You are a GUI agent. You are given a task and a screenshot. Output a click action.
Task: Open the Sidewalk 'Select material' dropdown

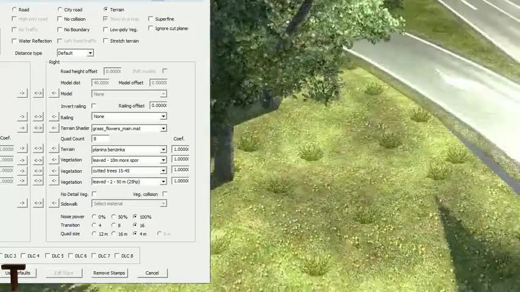pos(129,204)
